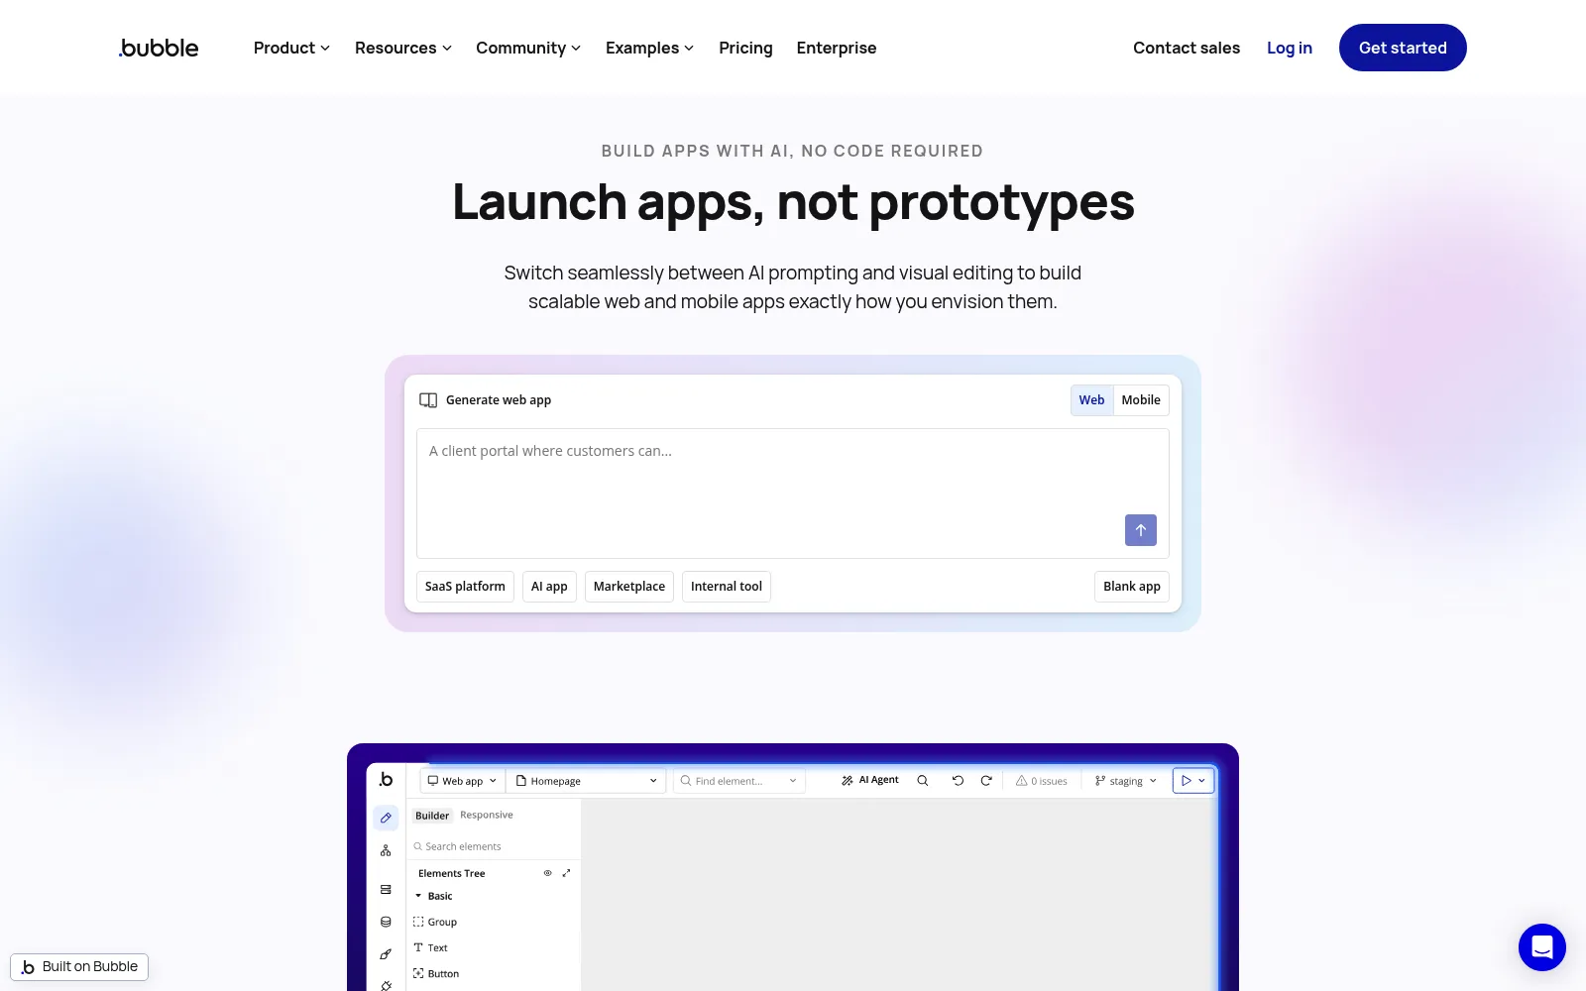The height and width of the screenshot is (991, 1586).
Task: Open the Web app dropdown in editor
Action: click(462, 781)
